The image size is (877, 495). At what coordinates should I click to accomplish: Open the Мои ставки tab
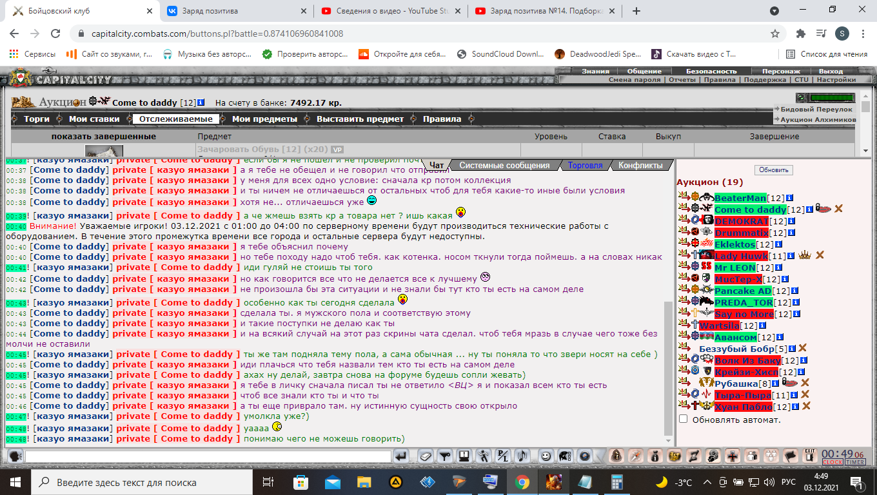tap(94, 119)
